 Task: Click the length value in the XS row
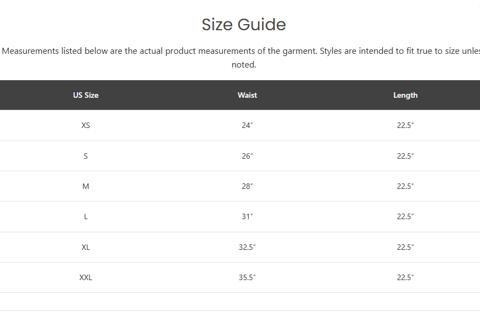[405, 125]
